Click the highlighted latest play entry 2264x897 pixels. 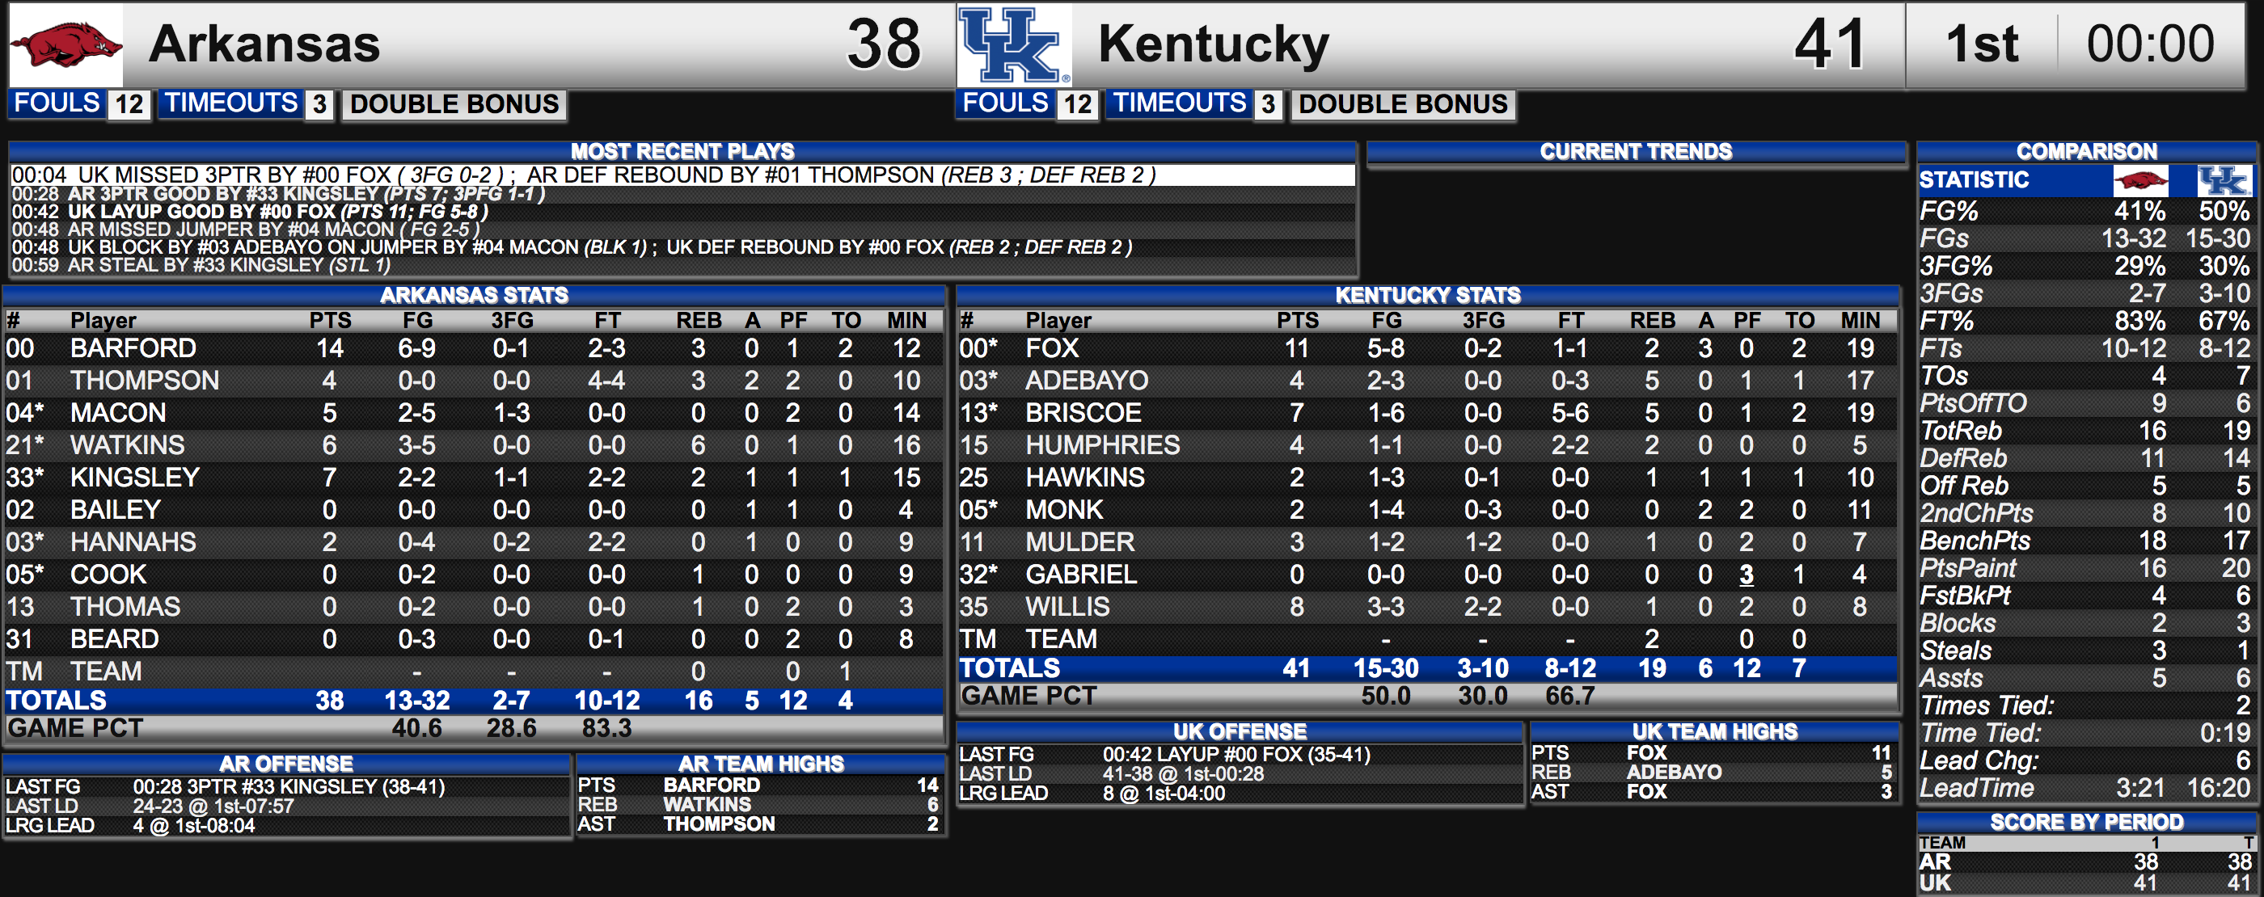[682, 175]
